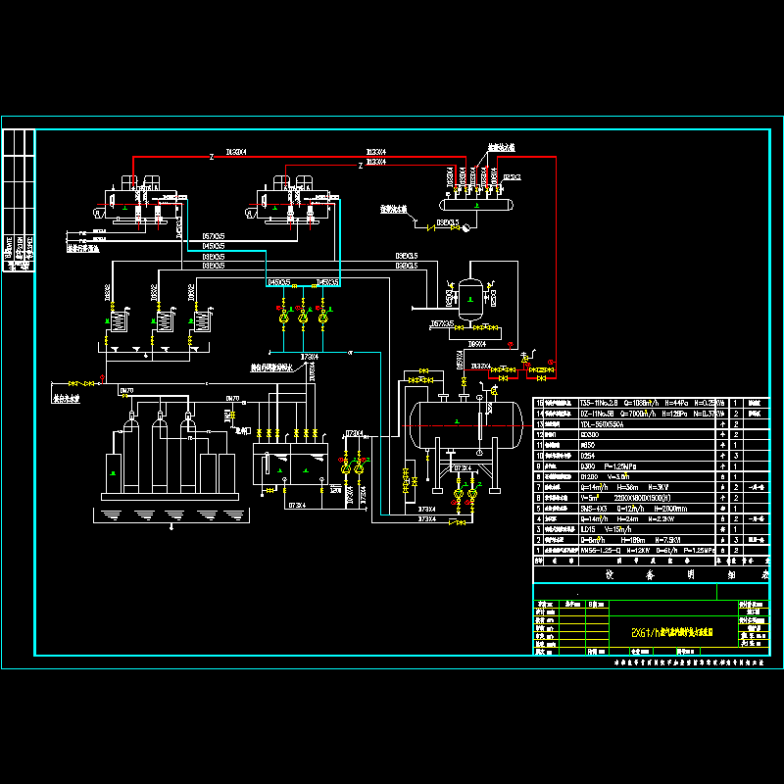Image resolution: width=784 pixels, height=784 pixels.
Task: Click the Z marker on the upper red steam pipe
Action: 212,157
